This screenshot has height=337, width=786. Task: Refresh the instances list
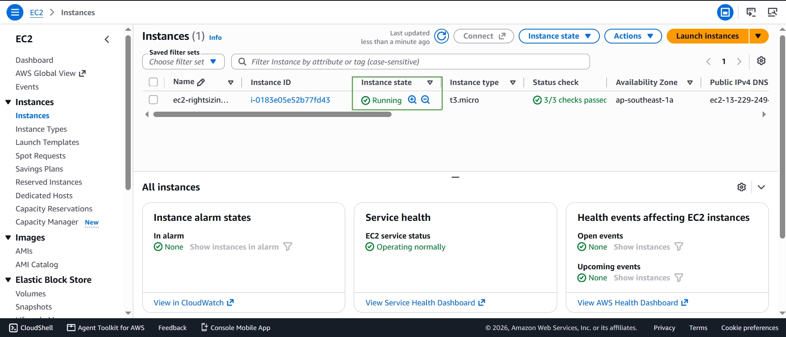tap(442, 36)
